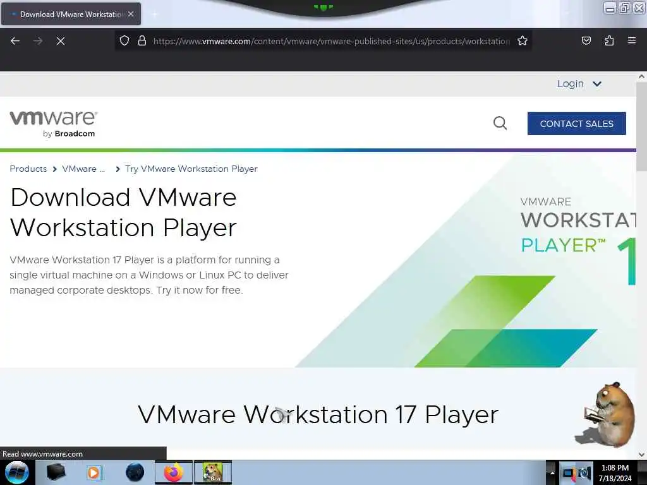Open the Firefox extensions menu
Image resolution: width=647 pixels, height=485 pixels.
click(x=609, y=40)
